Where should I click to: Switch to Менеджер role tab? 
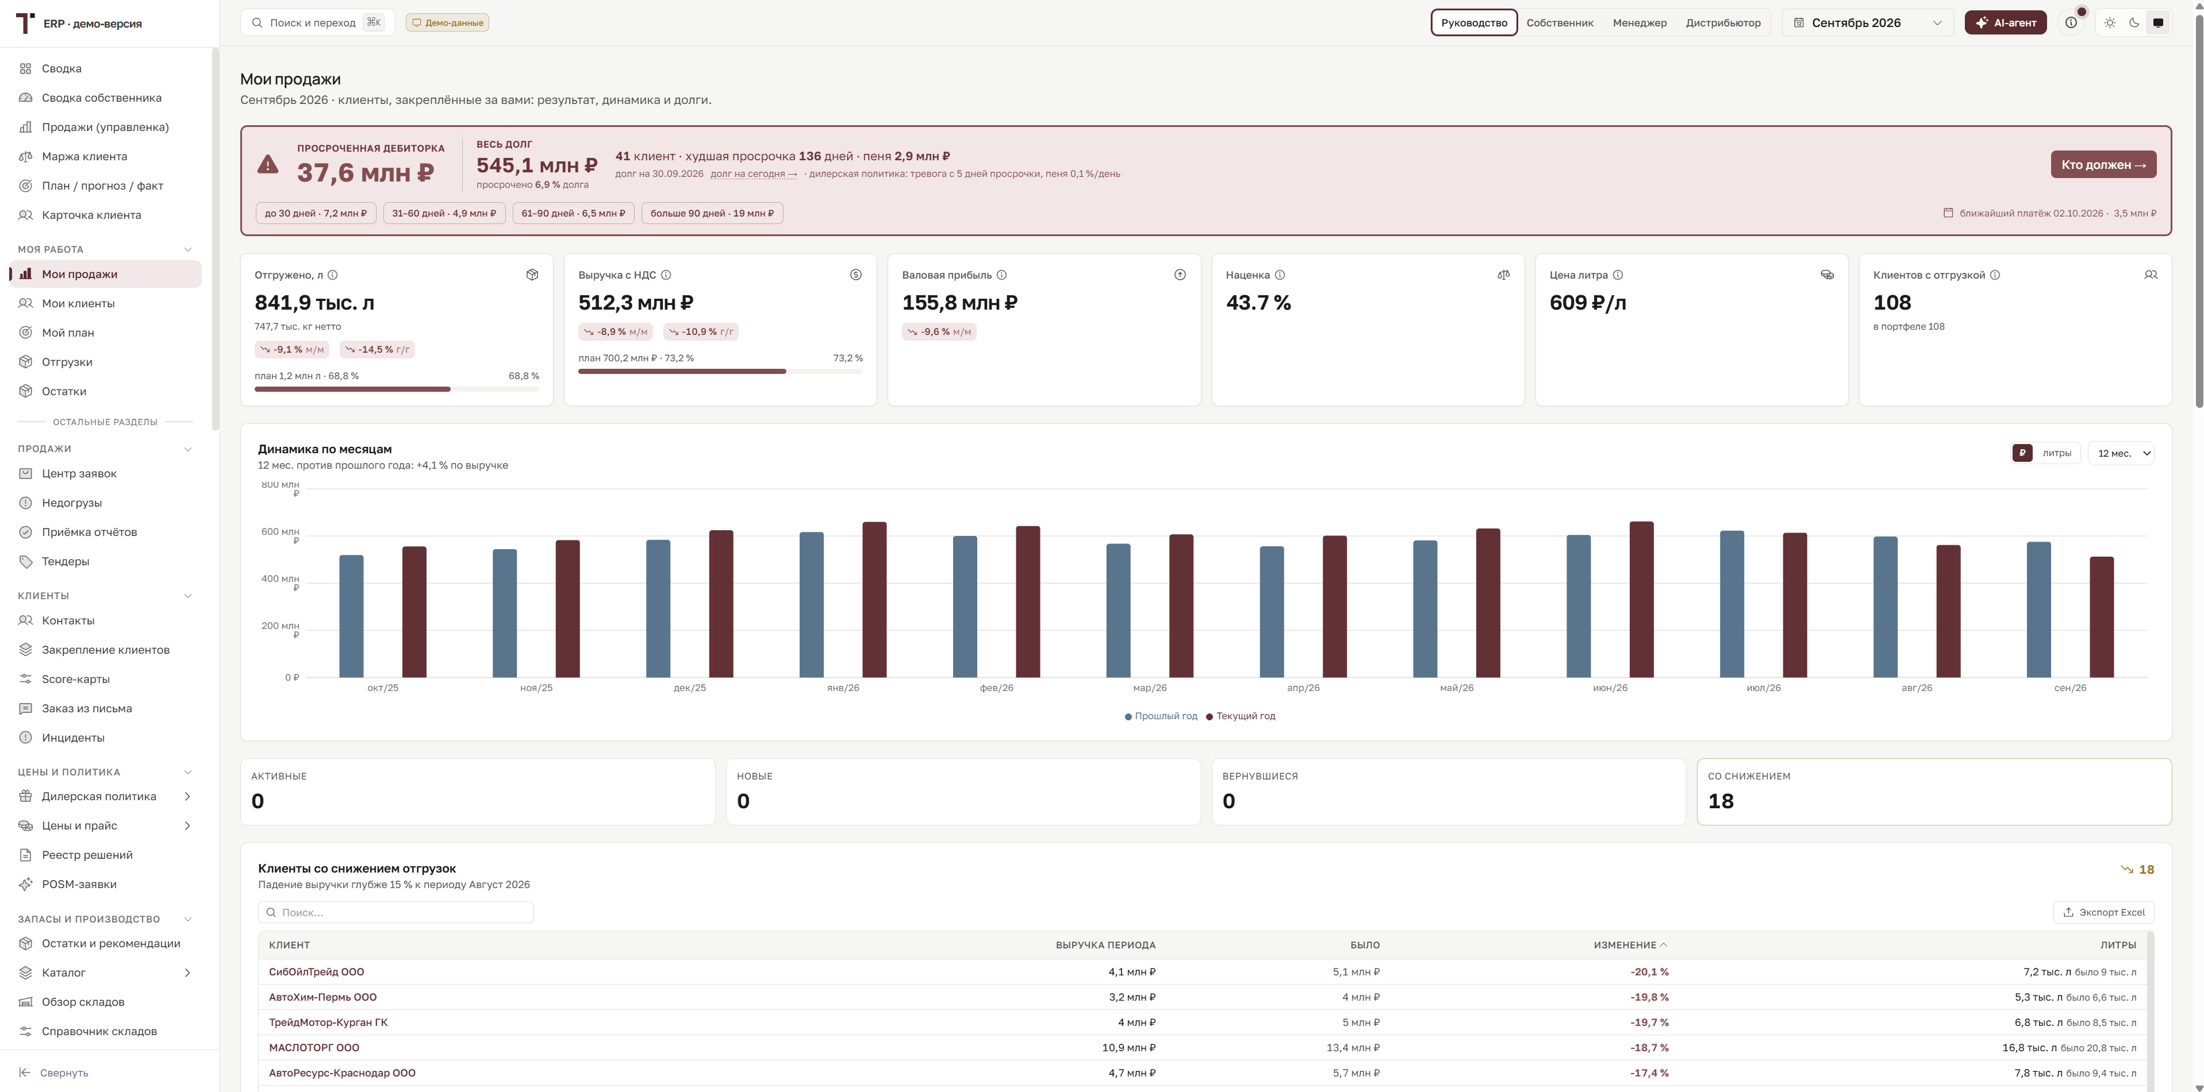click(1639, 22)
